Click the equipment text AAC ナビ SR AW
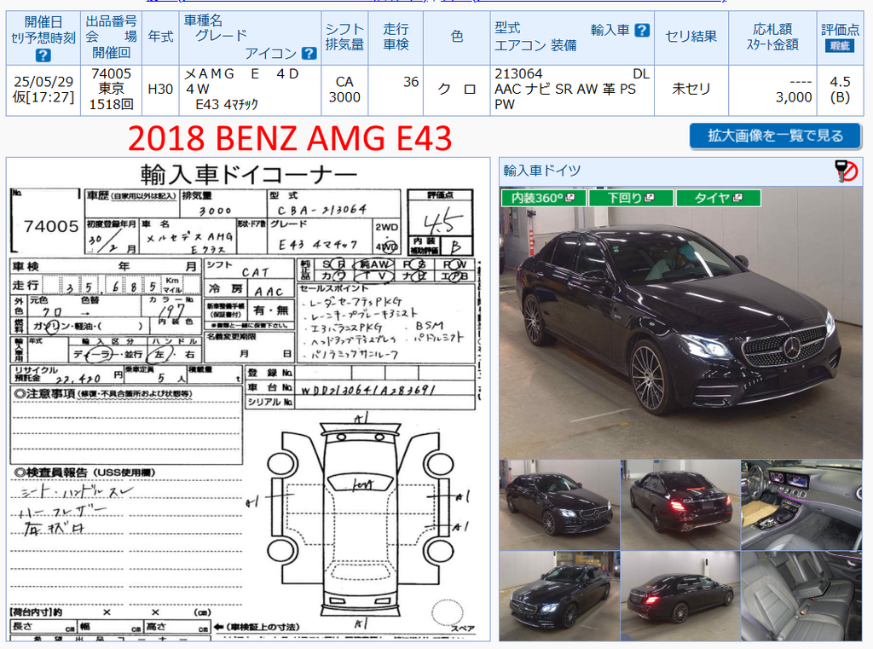This screenshot has height=649, width=873. click(547, 90)
